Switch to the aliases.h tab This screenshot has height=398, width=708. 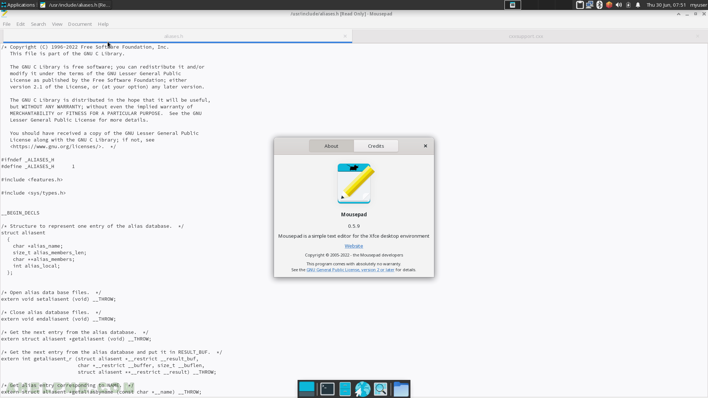click(x=174, y=36)
